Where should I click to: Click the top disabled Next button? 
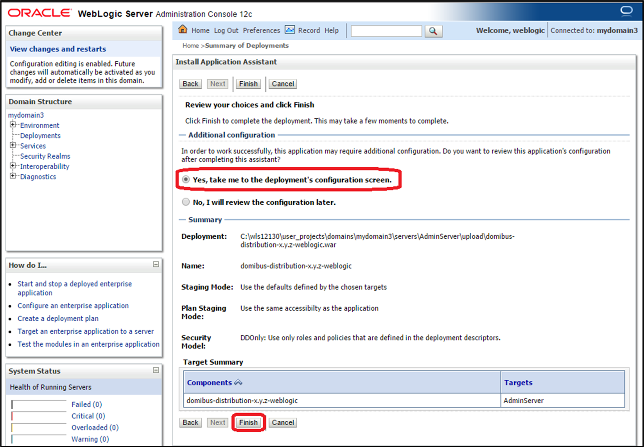click(x=218, y=84)
